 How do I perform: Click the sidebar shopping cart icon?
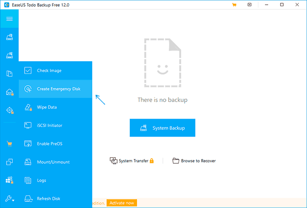tap(9, 144)
